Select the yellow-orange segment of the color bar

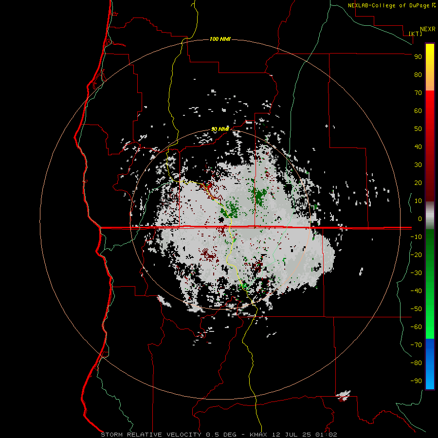pyautogui.click(x=430, y=67)
